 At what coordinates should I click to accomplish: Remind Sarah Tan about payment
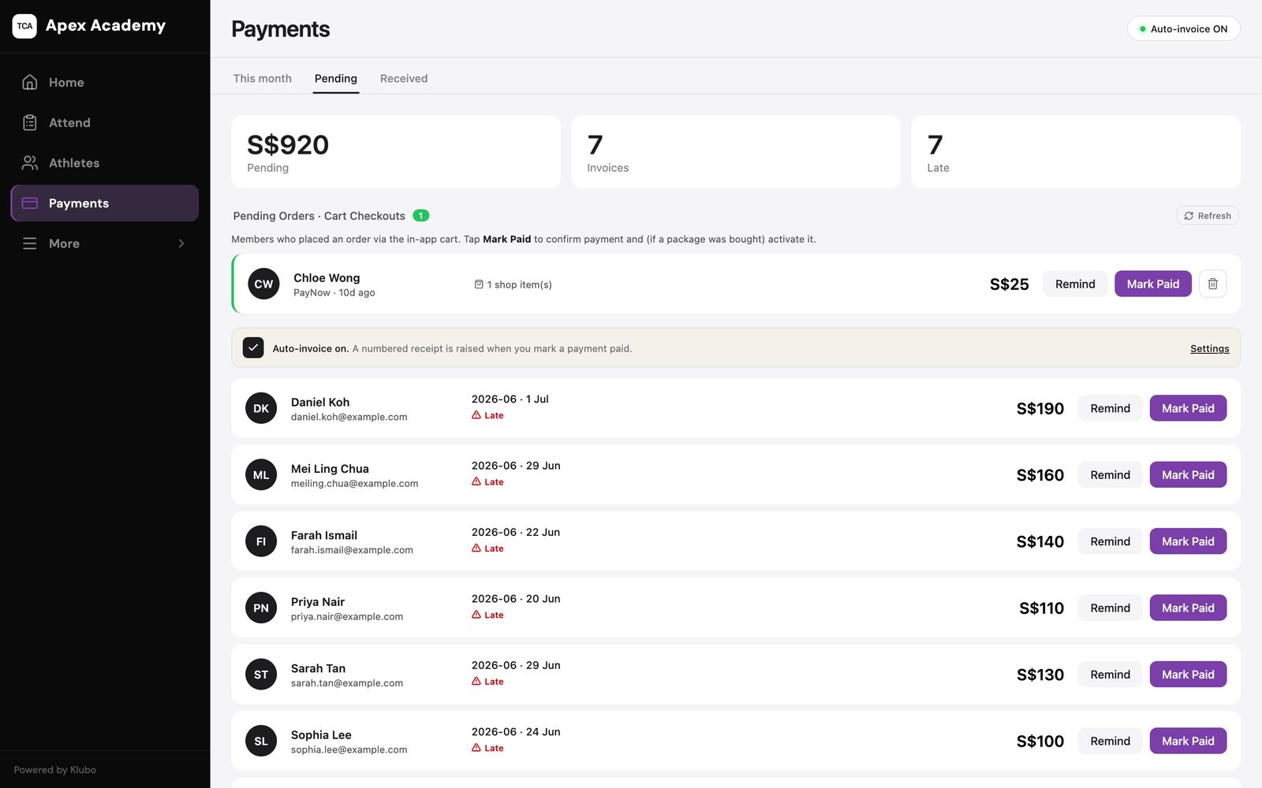click(1110, 675)
